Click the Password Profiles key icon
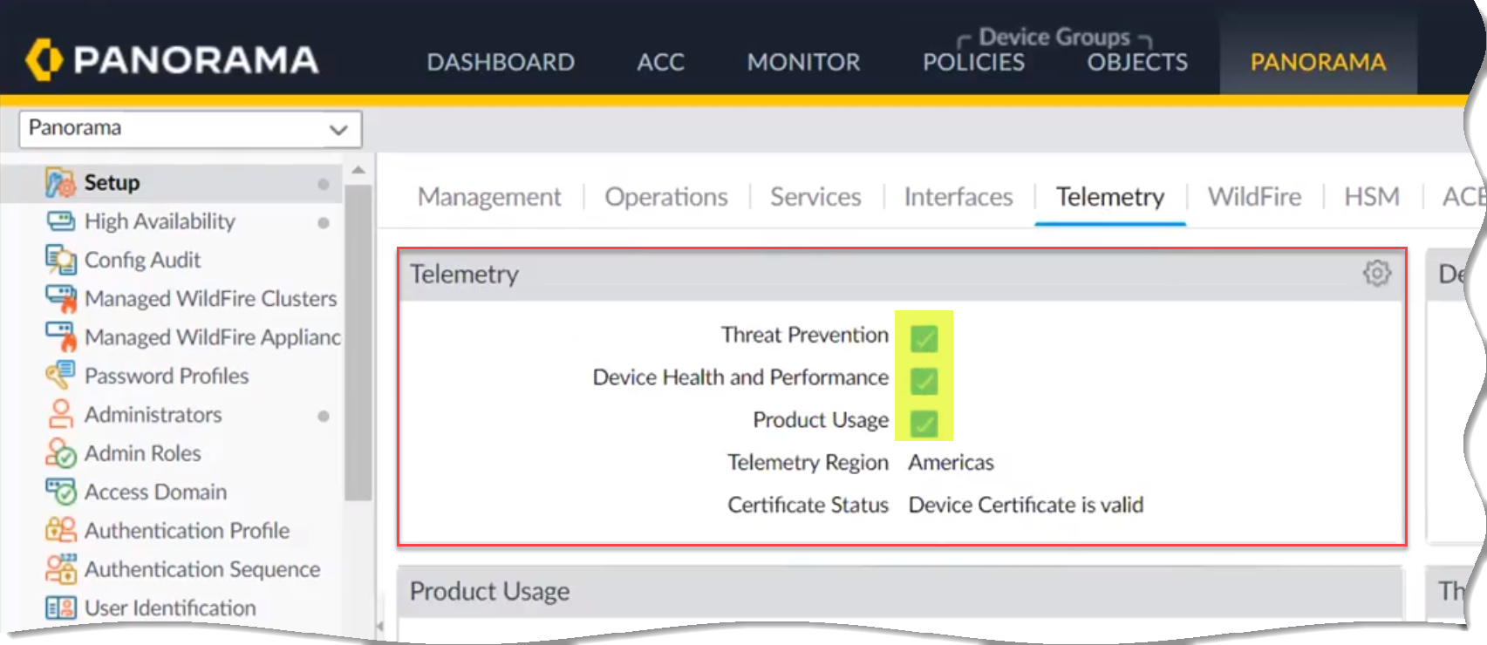1487x645 pixels. coord(60,376)
